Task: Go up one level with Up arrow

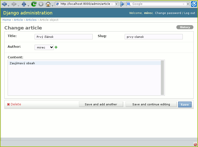Action: 24,4
